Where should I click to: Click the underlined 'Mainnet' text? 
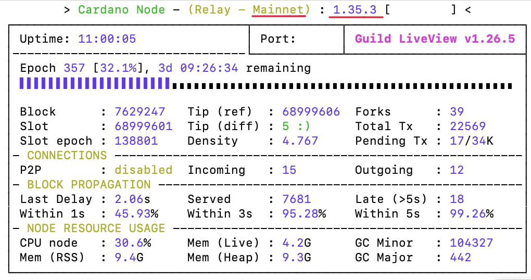(x=279, y=9)
